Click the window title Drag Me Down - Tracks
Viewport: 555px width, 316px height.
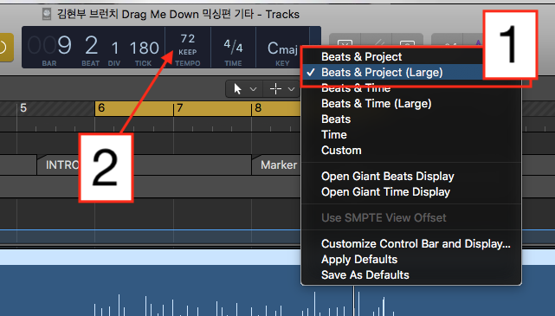178,14
